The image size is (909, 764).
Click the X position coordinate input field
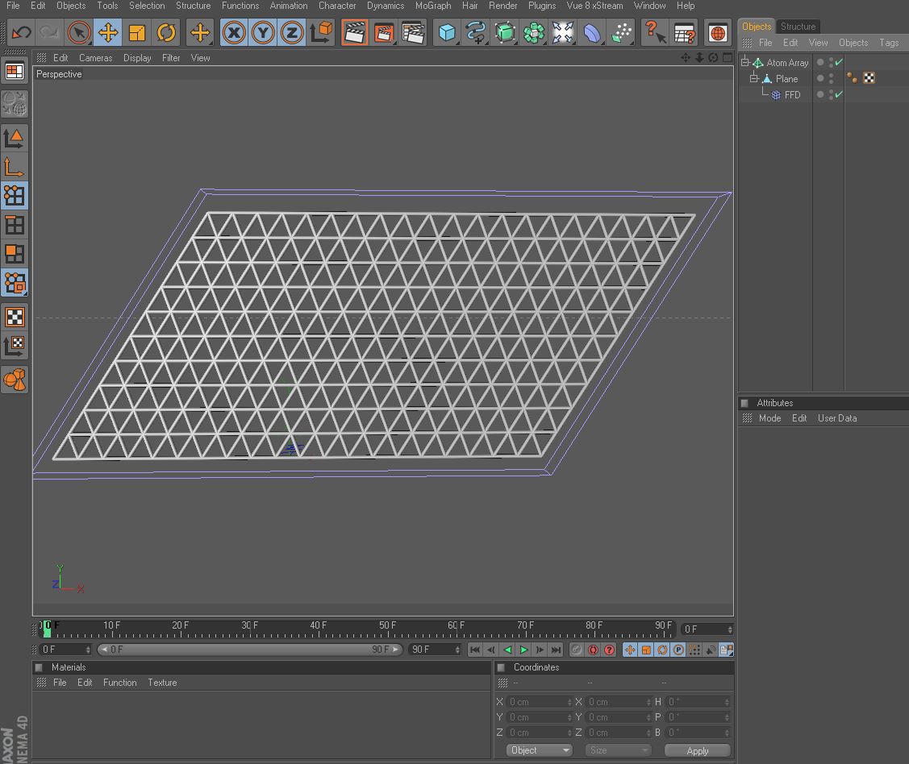[538, 702]
